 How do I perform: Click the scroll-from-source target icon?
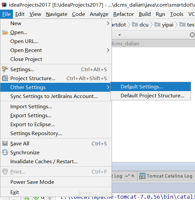(x=192, y=35)
